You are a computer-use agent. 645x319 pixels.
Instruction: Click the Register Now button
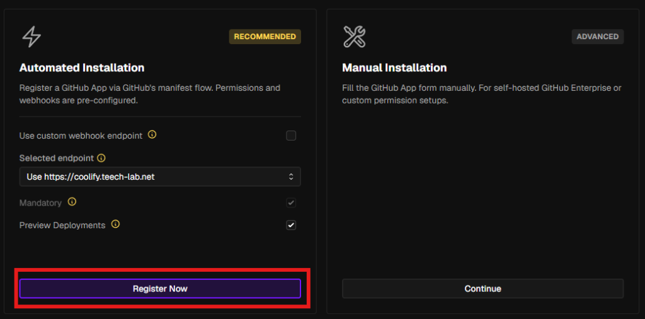(160, 289)
